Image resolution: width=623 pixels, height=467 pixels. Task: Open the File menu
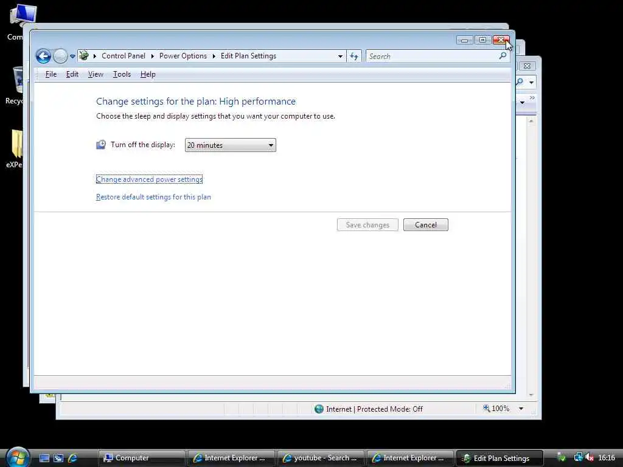(x=51, y=74)
